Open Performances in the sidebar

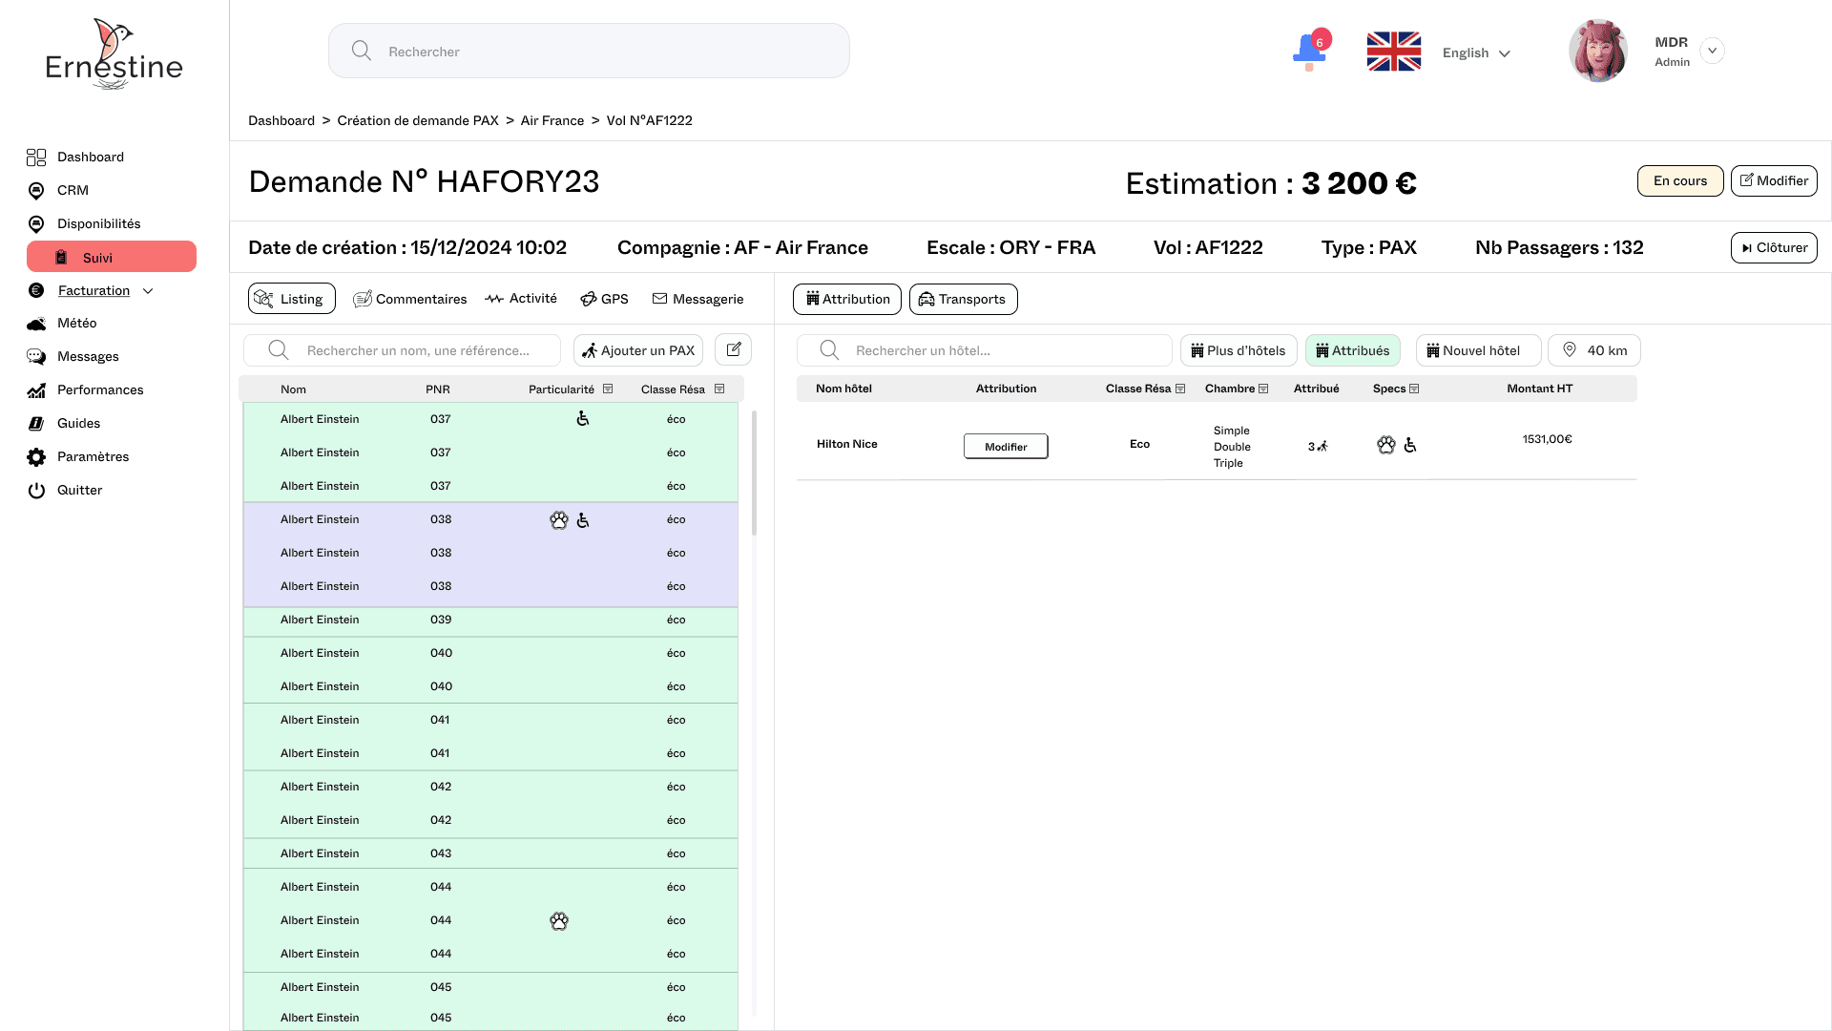click(x=99, y=390)
